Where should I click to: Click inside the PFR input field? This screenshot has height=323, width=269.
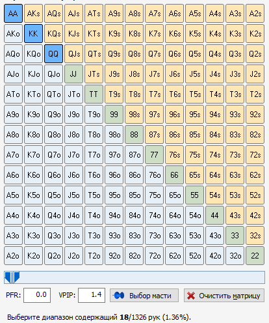tap(37, 295)
